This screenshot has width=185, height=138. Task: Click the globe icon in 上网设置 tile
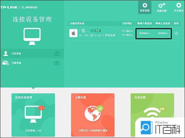(92, 114)
